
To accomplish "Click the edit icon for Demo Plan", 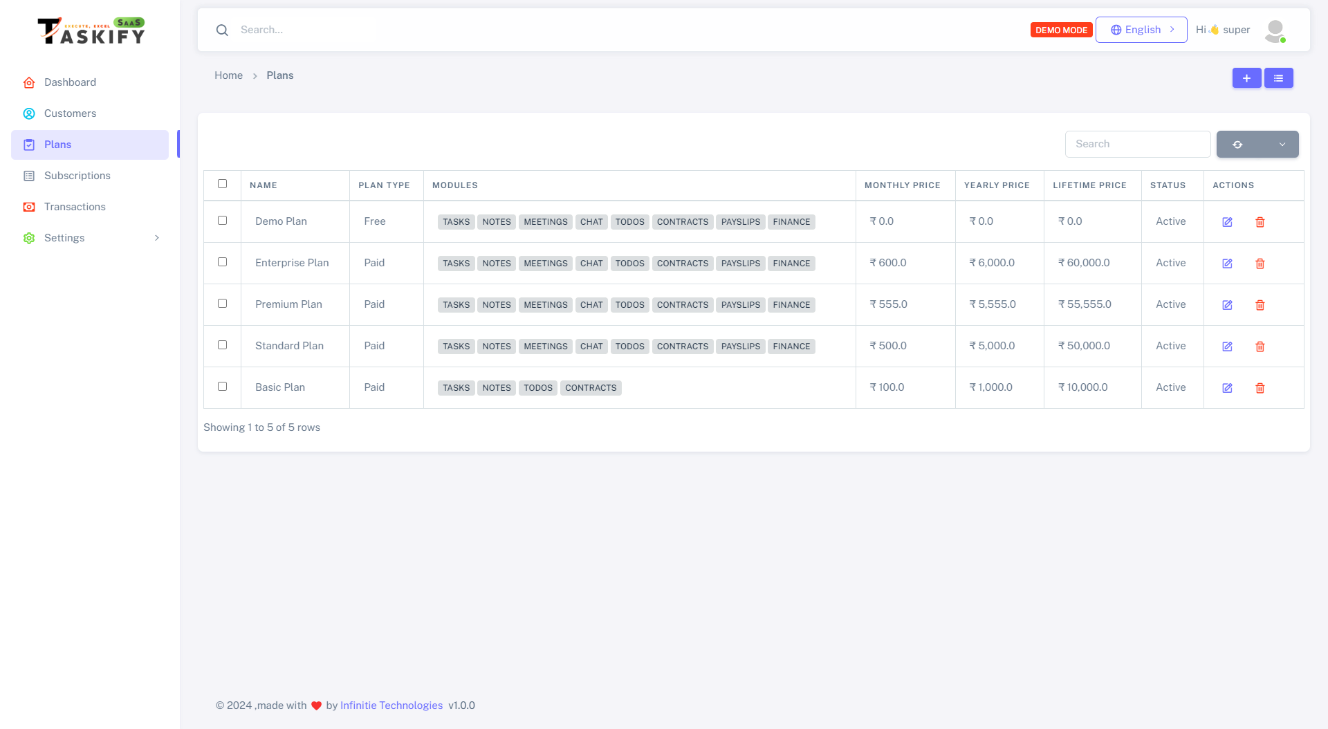I will coord(1227,222).
